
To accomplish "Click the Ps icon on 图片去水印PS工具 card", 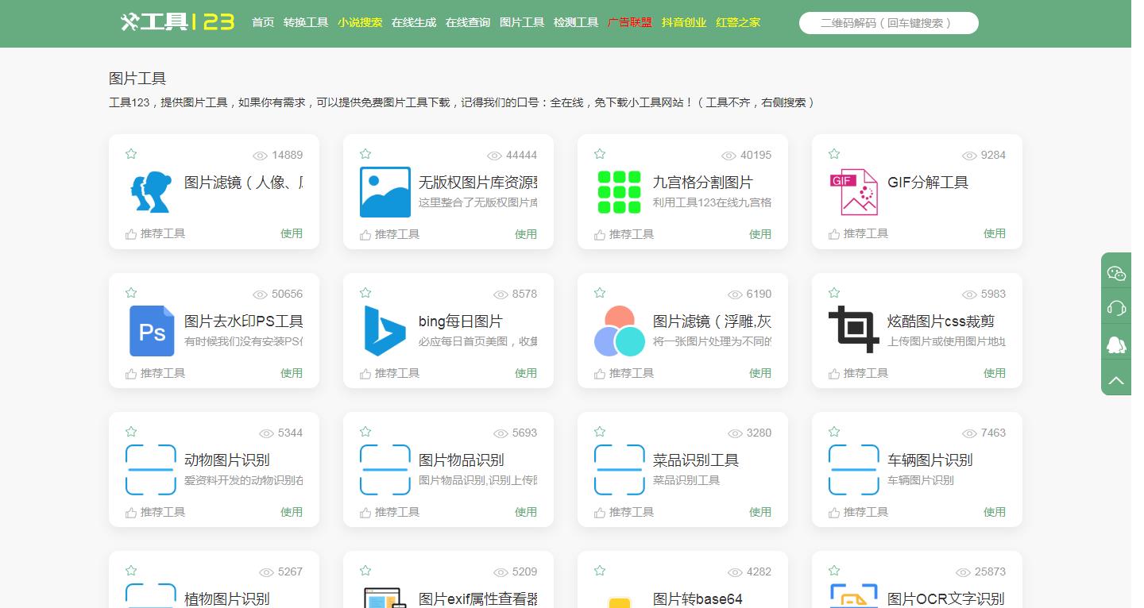I will point(151,331).
